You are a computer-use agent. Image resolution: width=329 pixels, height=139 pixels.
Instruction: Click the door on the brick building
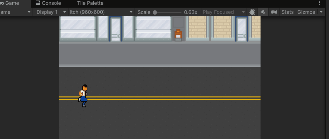click(242, 29)
